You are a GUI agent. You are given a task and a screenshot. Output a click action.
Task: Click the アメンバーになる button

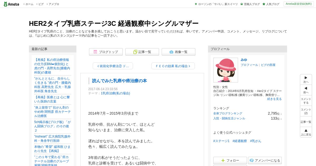(x=265, y=160)
